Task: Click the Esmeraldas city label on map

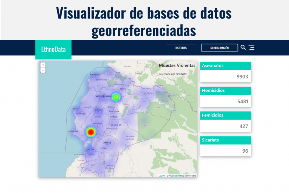Action: (95, 75)
